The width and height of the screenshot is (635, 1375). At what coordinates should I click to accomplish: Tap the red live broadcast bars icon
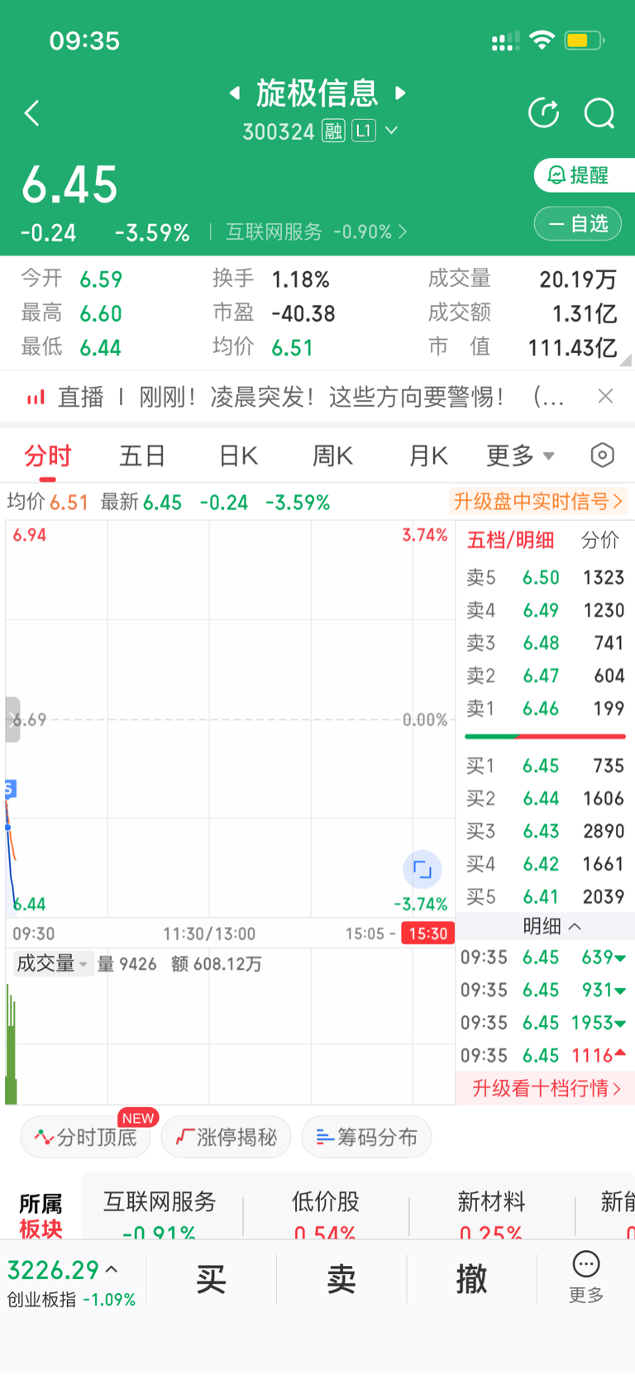[x=36, y=398]
